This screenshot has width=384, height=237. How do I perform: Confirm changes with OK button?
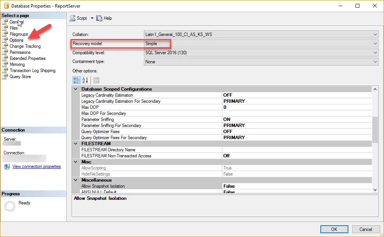click(x=334, y=229)
